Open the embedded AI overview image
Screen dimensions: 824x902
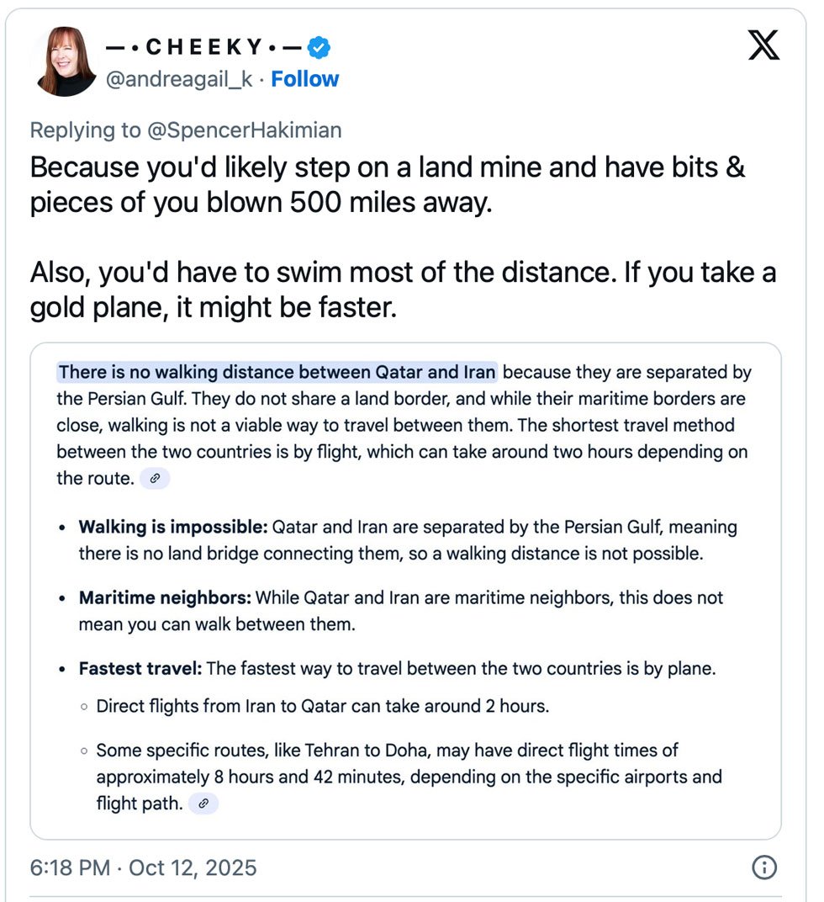(405, 589)
